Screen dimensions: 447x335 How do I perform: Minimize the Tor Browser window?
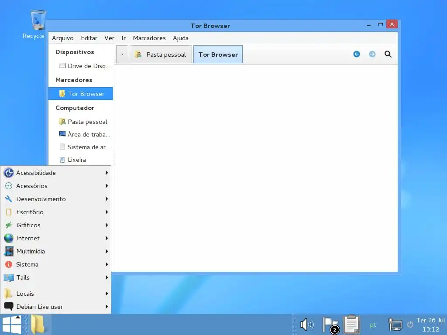point(368,25)
